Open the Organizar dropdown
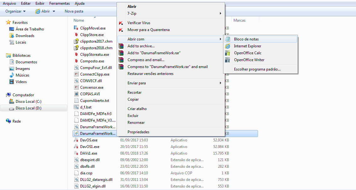 (15, 11)
